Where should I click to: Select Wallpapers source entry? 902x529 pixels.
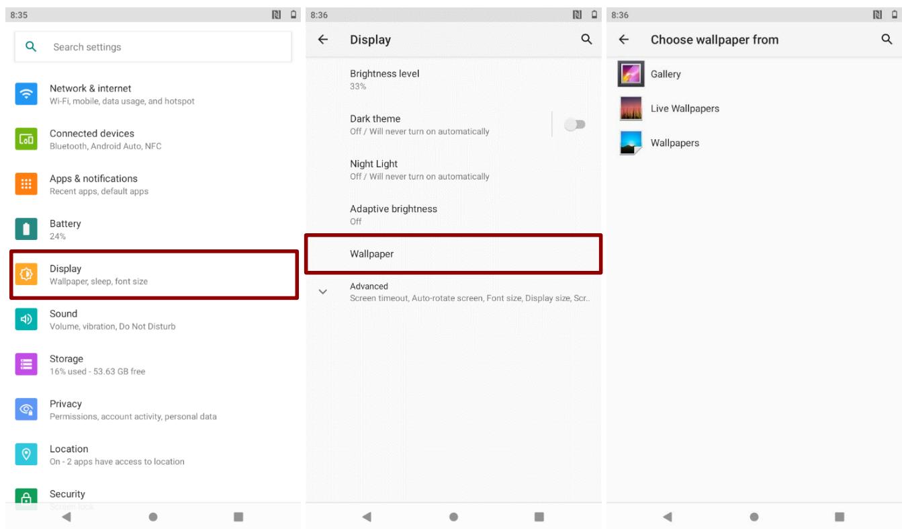pyautogui.click(x=754, y=143)
